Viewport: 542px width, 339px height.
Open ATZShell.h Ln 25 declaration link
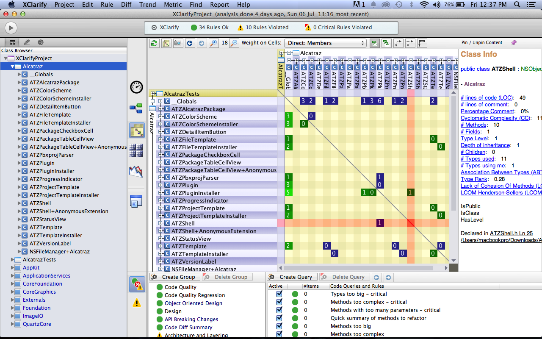click(x=511, y=233)
